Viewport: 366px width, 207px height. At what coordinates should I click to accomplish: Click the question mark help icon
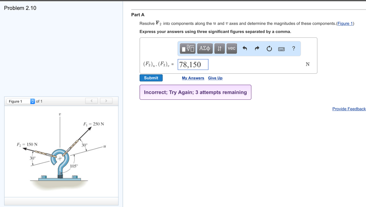[x=293, y=48]
